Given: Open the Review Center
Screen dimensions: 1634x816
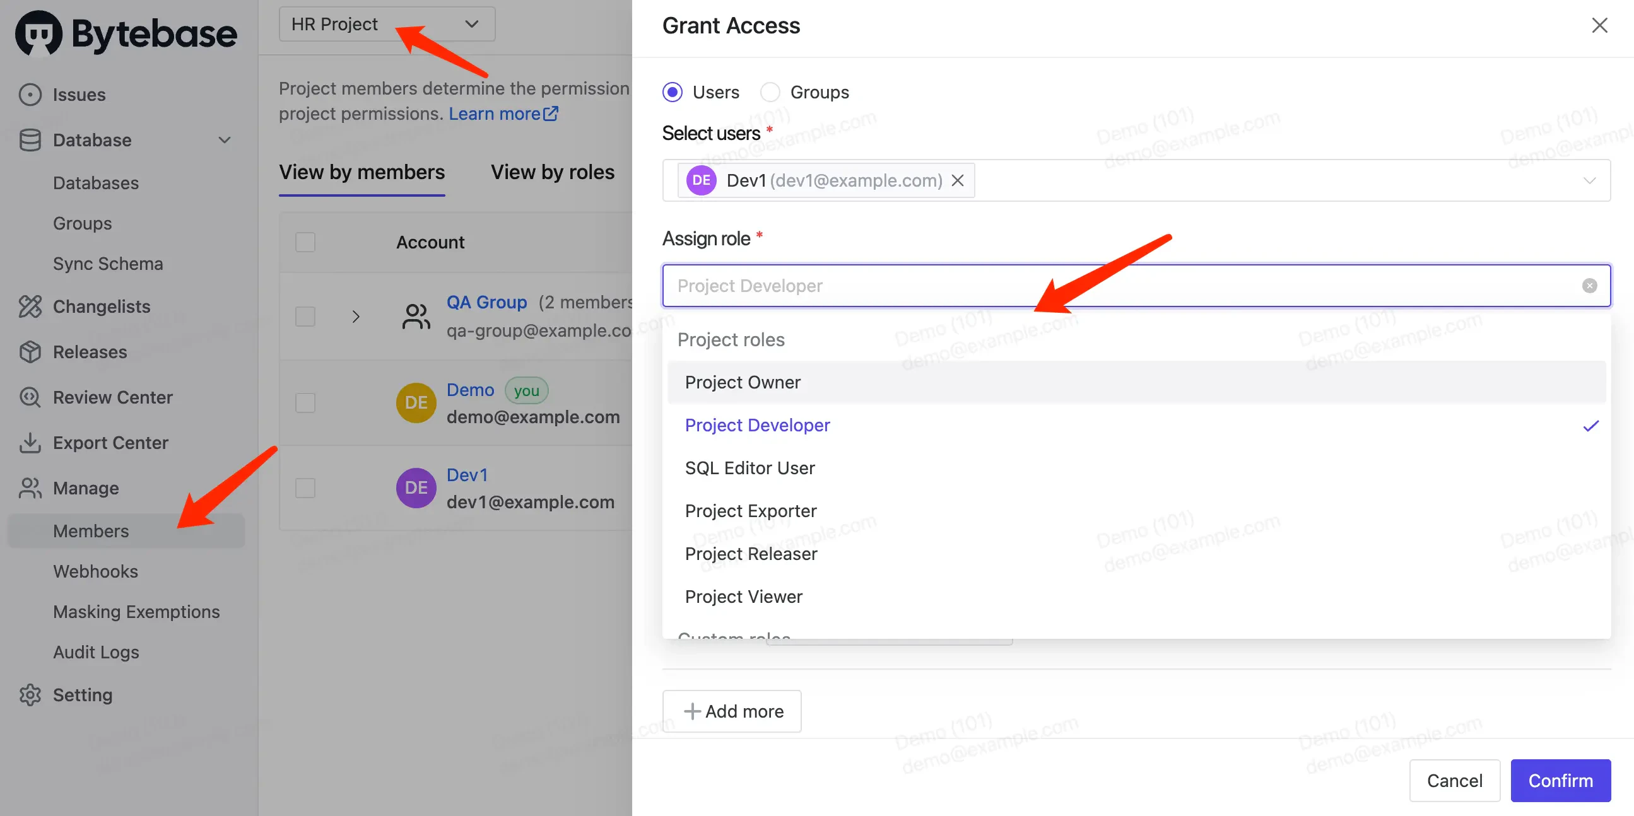Looking at the screenshot, I should [112, 397].
